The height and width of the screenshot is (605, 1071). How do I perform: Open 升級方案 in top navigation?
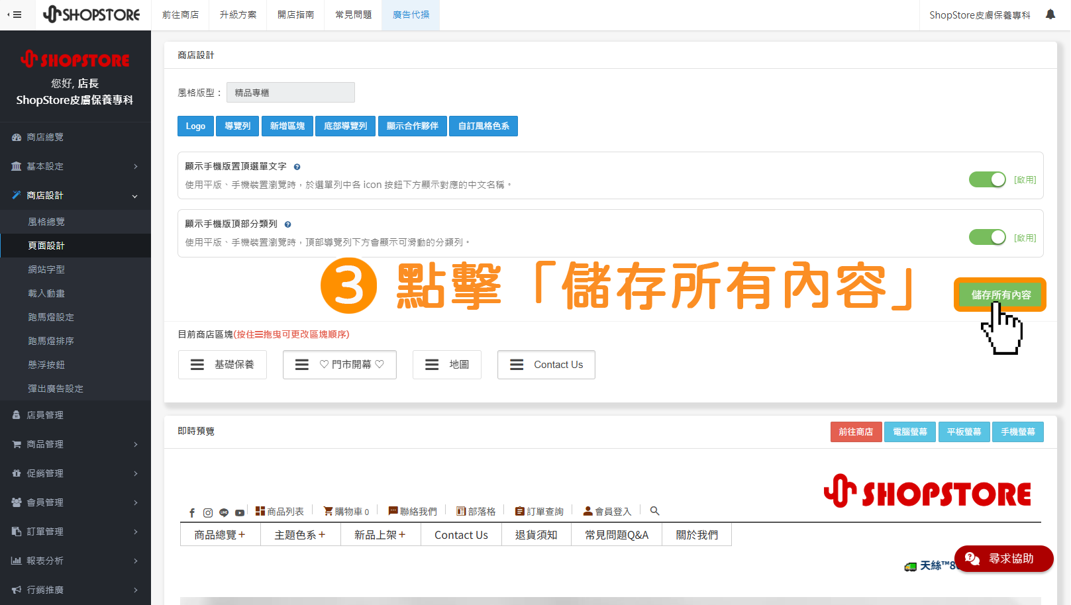click(x=238, y=15)
